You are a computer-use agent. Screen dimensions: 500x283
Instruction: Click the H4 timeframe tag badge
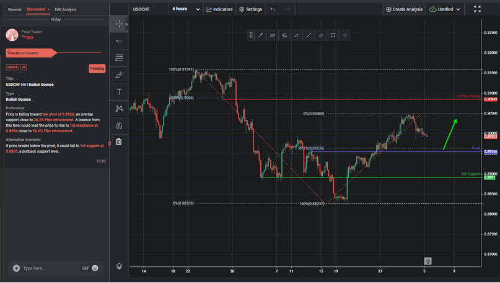tap(24, 67)
